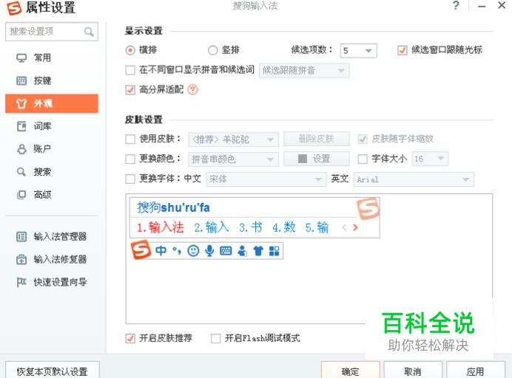Click the punctuation icon in preview status bar

(x=177, y=250)
